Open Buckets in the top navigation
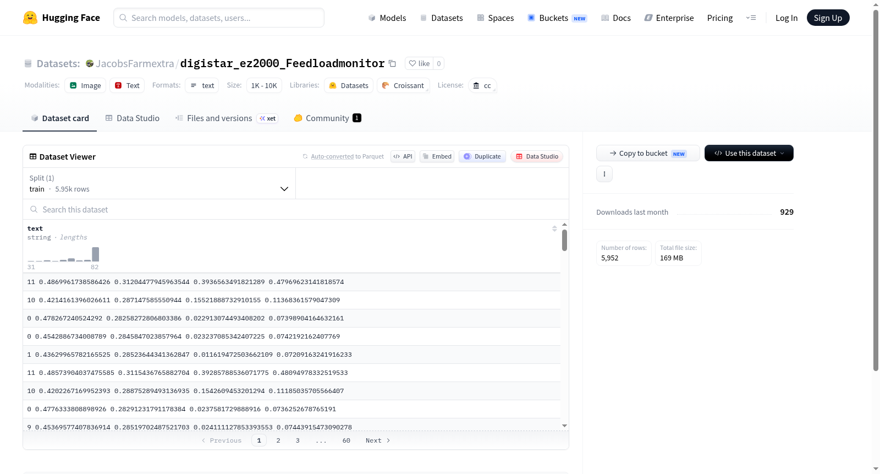Viewport: 880px width, 474px height. [557, 18]
